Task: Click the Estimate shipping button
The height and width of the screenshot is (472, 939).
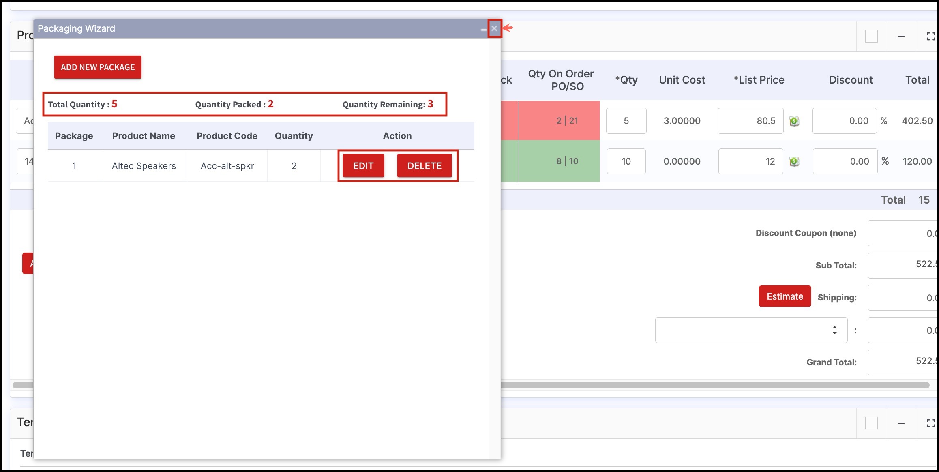Action: pos(785,296)
